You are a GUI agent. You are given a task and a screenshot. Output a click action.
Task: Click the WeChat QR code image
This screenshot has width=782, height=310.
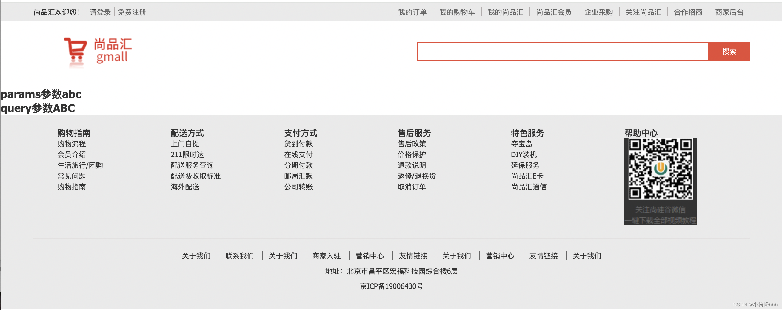[x=660, y=181]
